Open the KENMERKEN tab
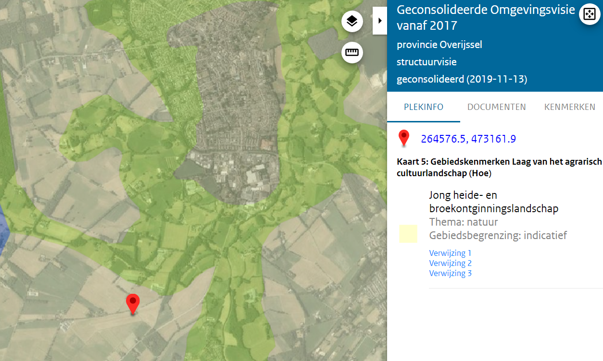 coord(570,107)
